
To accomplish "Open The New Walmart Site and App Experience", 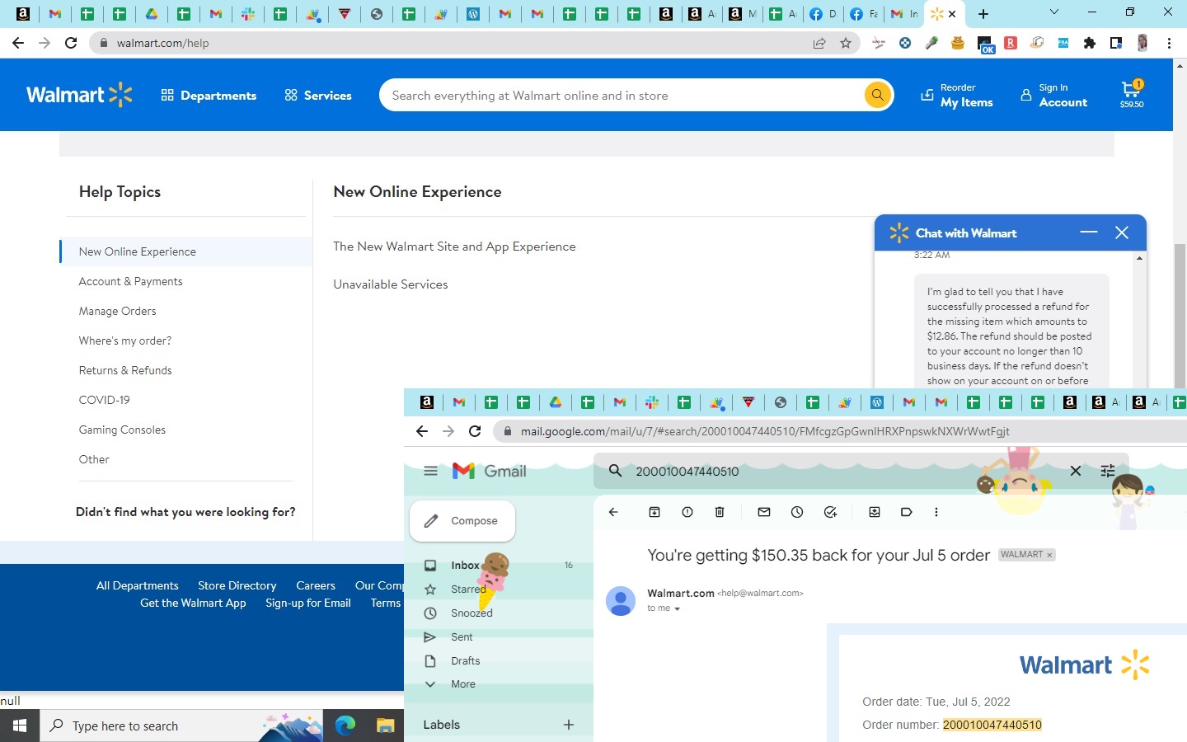I will click(x=454, y=247).
